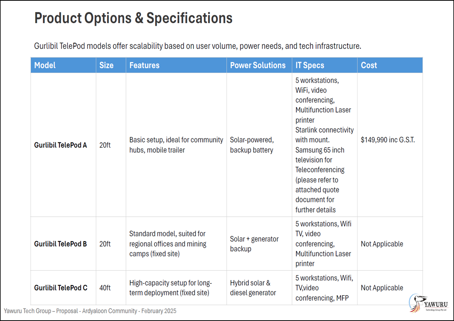Viewport: 454px width, 321px height.
Task: Click the Cost column header
Action: (369, 65)
